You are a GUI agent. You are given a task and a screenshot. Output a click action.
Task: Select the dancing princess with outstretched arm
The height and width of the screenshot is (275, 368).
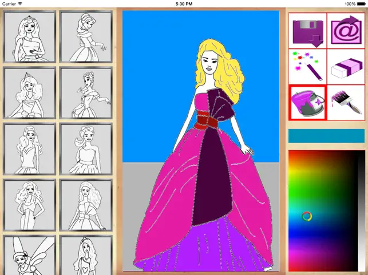[86, 93]
